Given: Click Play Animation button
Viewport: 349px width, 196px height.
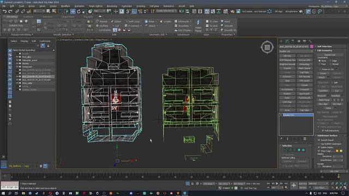Looking at the screenshot, I should 277,183.
